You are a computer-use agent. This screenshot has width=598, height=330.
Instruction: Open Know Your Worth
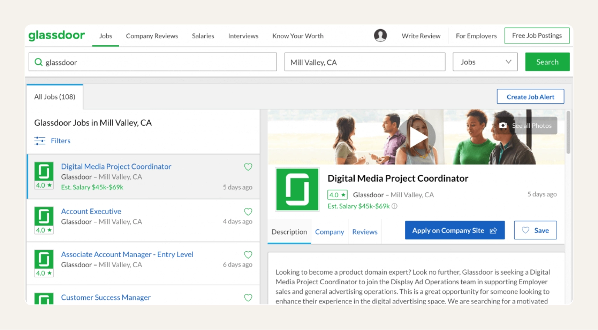[298, 36]
